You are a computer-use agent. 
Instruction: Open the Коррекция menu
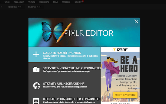pyautogui.click(x=19, y=2)
